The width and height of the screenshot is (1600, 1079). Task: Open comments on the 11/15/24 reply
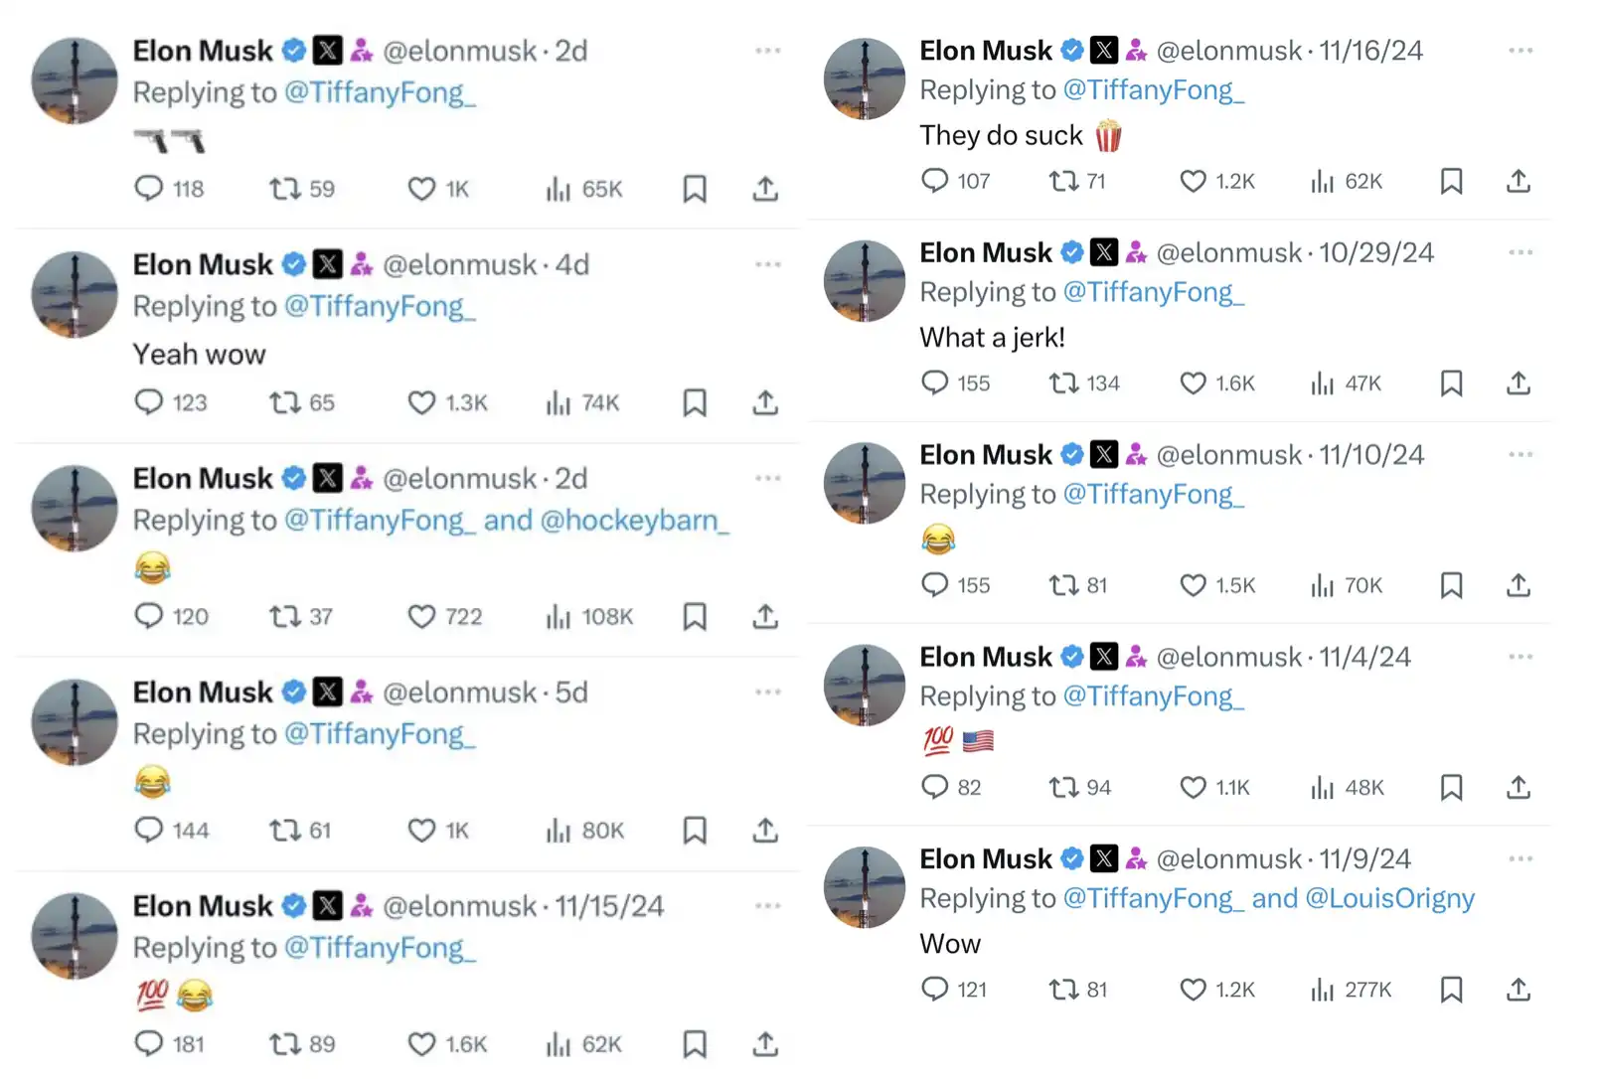click(x=149, y=1043)
